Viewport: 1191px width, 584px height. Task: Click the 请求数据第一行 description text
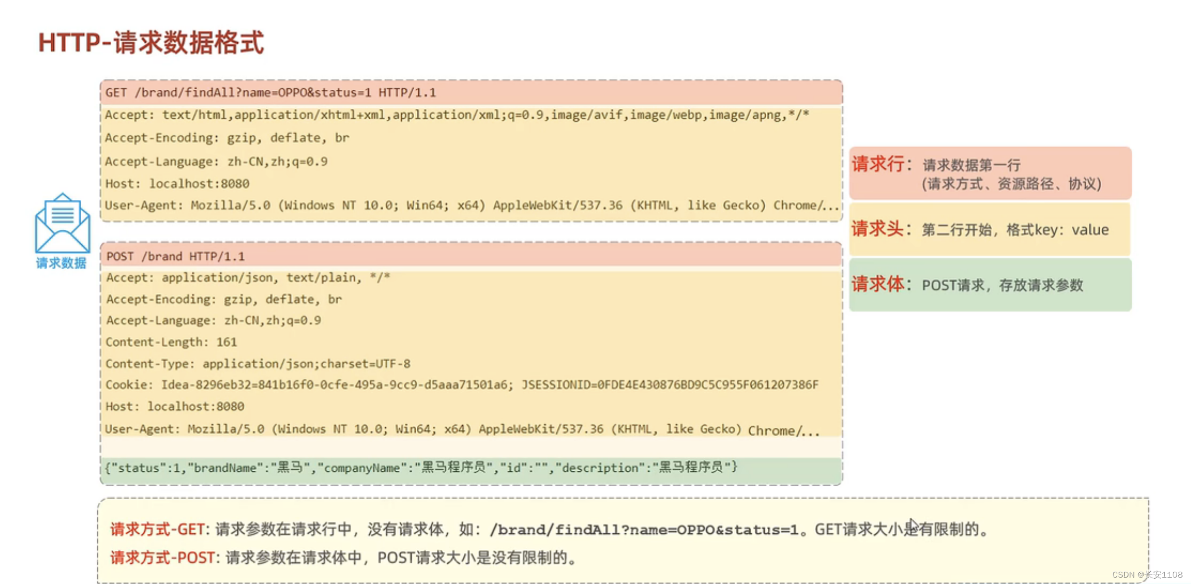tap(971, 165)
